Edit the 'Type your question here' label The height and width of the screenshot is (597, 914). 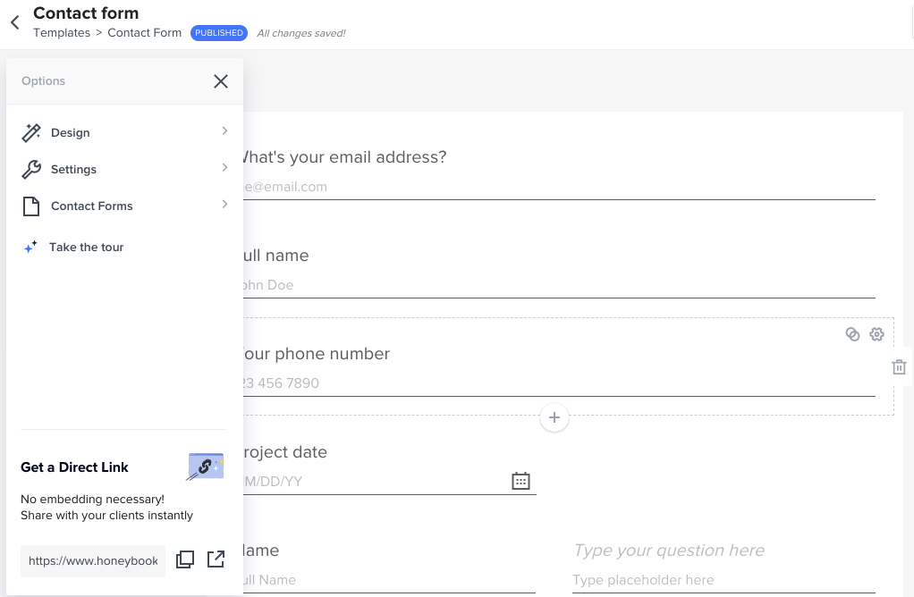click(x=669, y=551)
